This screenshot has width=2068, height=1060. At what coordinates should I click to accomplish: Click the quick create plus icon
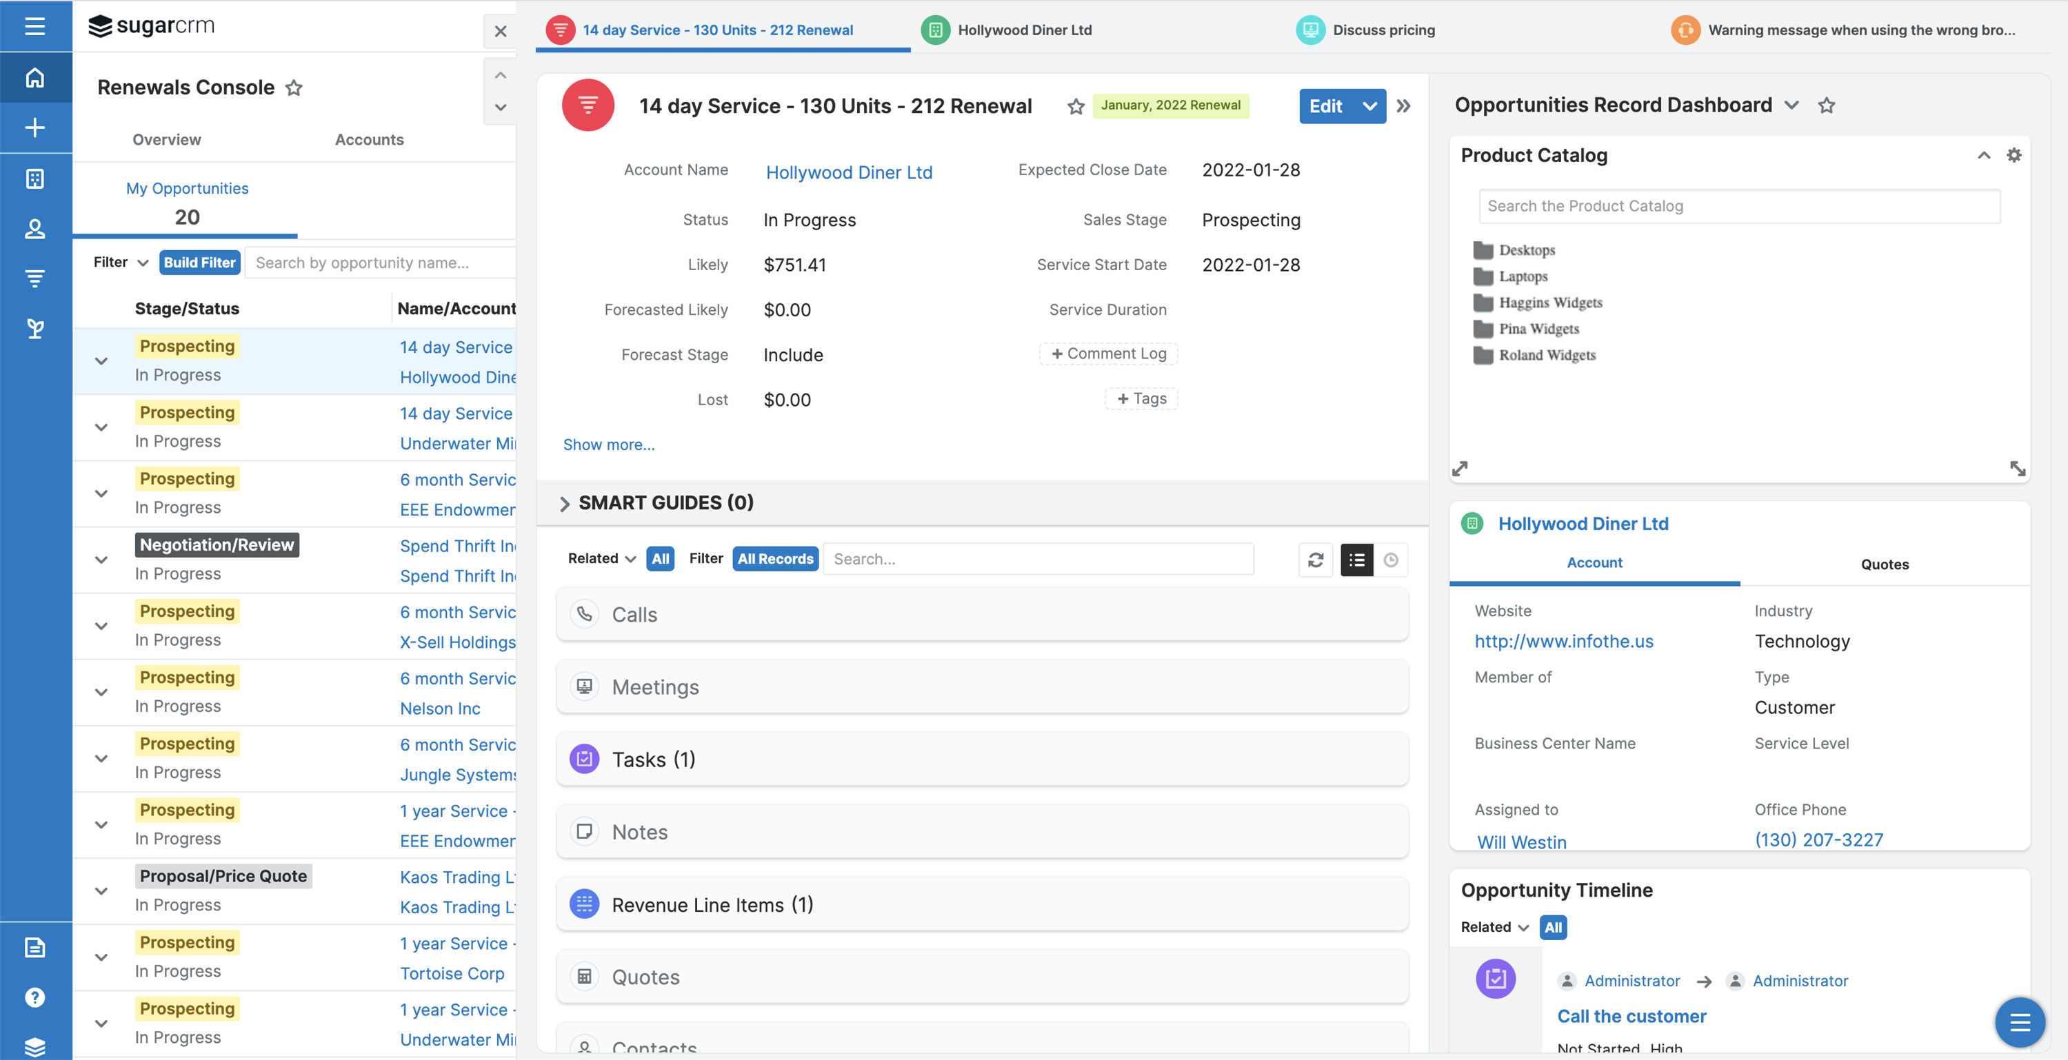pos(34,128)
